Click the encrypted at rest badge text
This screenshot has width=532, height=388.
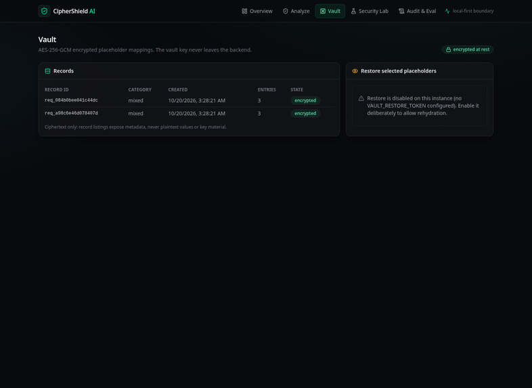pos(471,49)
